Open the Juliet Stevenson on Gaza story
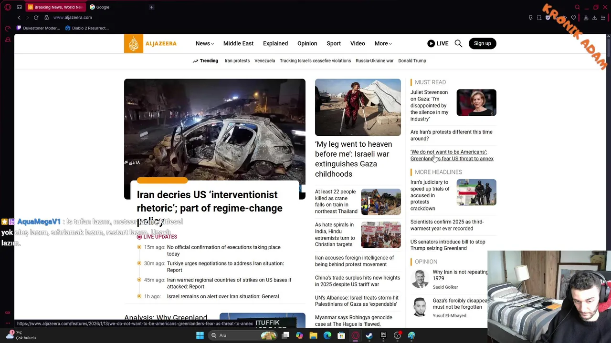 tap(429, 106)
